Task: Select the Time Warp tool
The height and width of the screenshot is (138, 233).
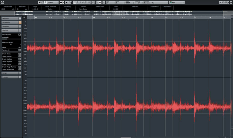Action: 89,2
